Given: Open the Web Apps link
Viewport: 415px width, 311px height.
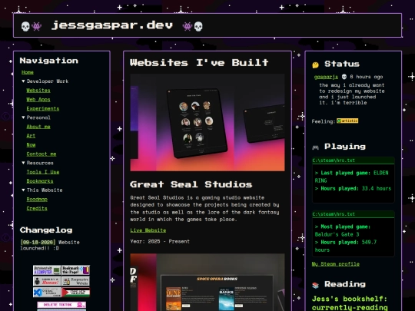Looking at the screenshot, I should click(38, 99).
